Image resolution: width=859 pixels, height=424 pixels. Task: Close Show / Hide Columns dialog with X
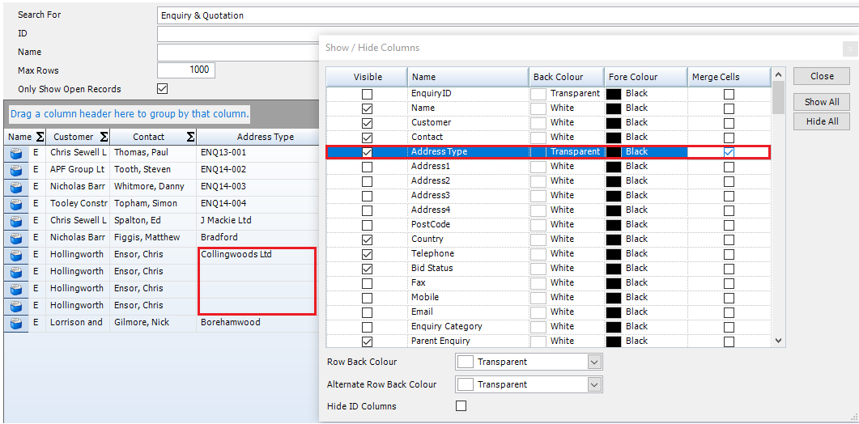point(850,49)
